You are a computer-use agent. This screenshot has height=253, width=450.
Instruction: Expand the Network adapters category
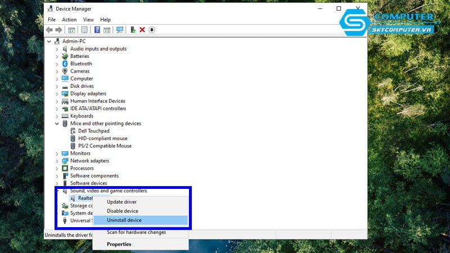pos(57,161)
